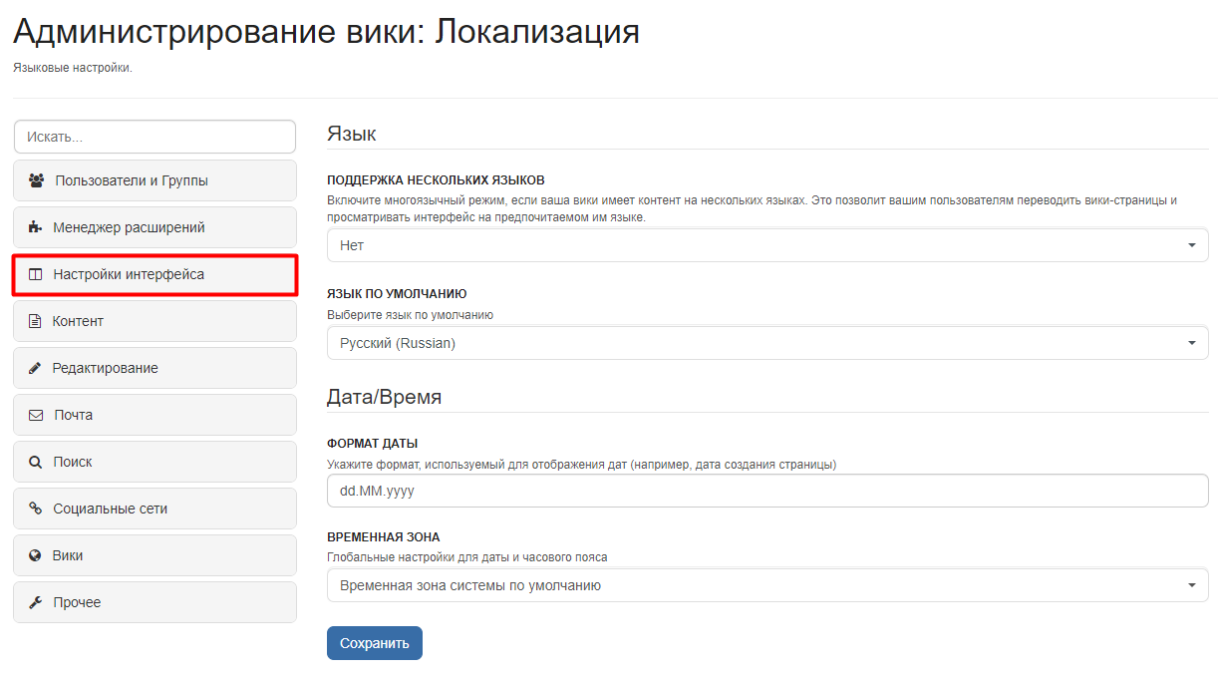The image size is (1218, 681).
Task: Click the wrench icon beside Прочее
Action: pos(35,602)
